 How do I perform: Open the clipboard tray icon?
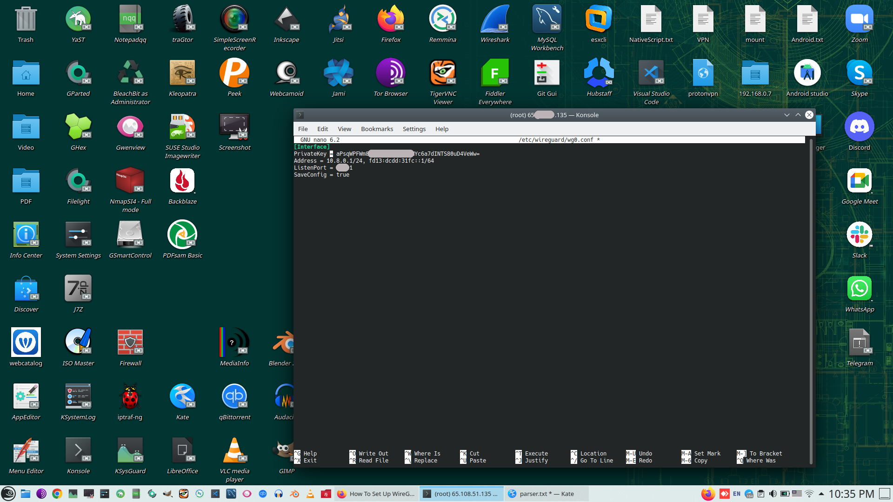(761, 494)
